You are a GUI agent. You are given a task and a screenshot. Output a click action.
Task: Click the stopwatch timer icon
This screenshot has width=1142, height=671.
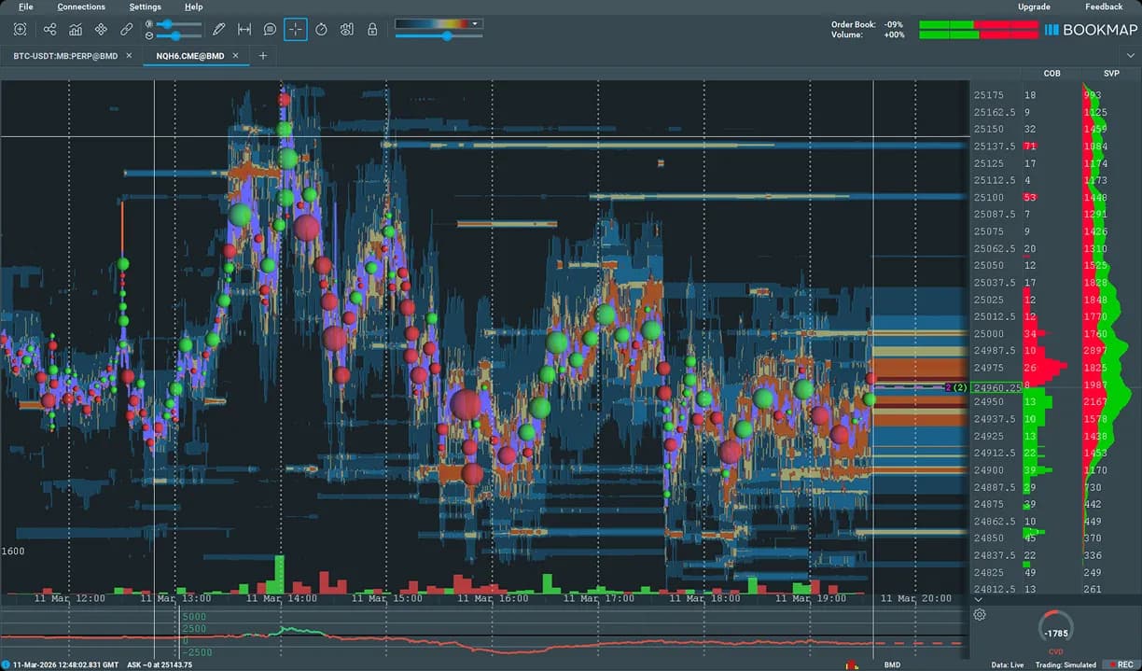pos(322,29)
